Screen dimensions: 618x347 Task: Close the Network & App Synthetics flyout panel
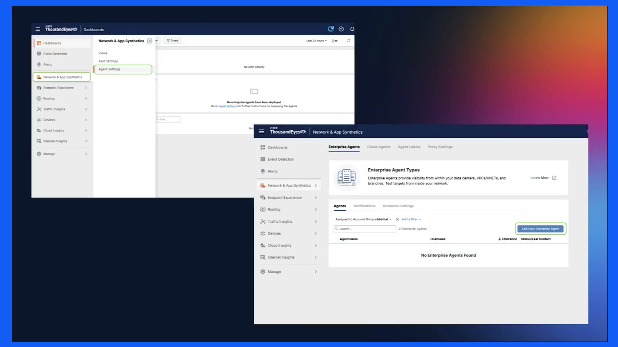150,41
